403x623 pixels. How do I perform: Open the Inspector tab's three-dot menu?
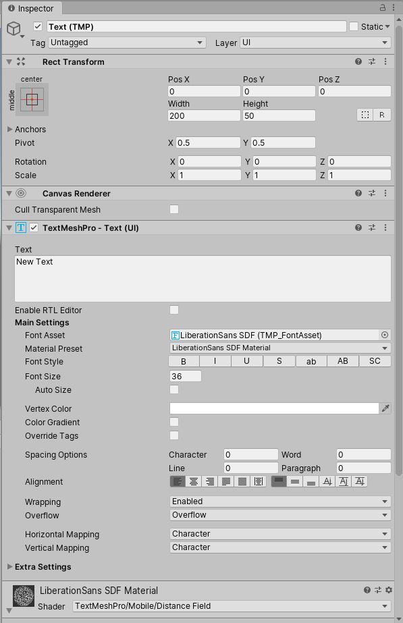point(393,7)
